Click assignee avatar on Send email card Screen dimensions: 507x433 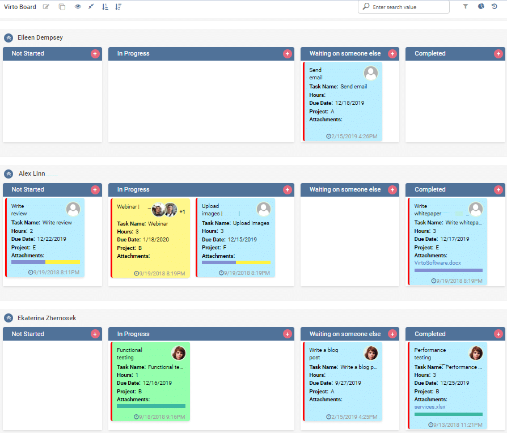(x=371, y=73)
